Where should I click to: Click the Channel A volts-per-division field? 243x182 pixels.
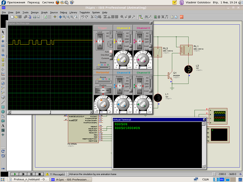[x=123, y=67]
